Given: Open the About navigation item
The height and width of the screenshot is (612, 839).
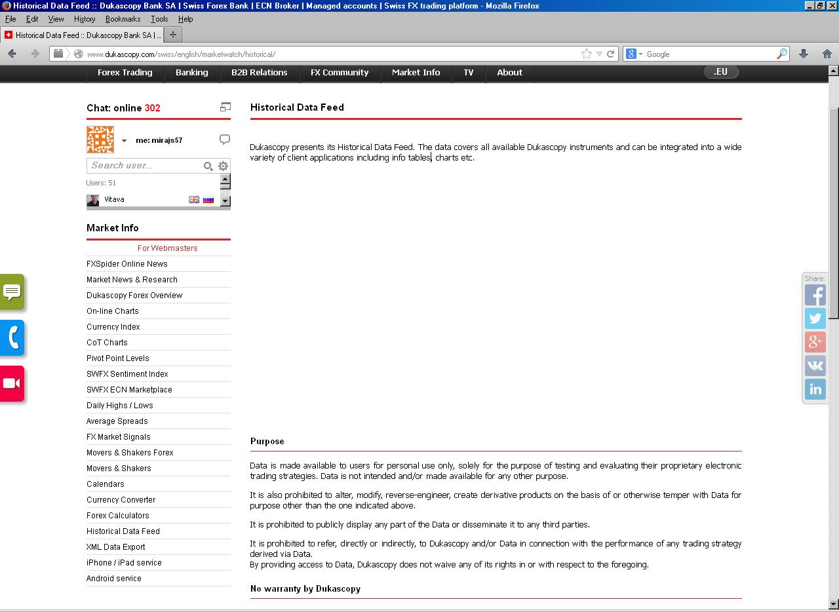Looking at the screenshot, I should pos(510,73).
